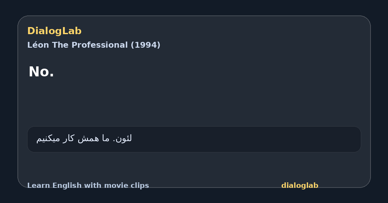388x203 pixels.
Task: Click the DialogLab logo text
Action: (54, 31)
